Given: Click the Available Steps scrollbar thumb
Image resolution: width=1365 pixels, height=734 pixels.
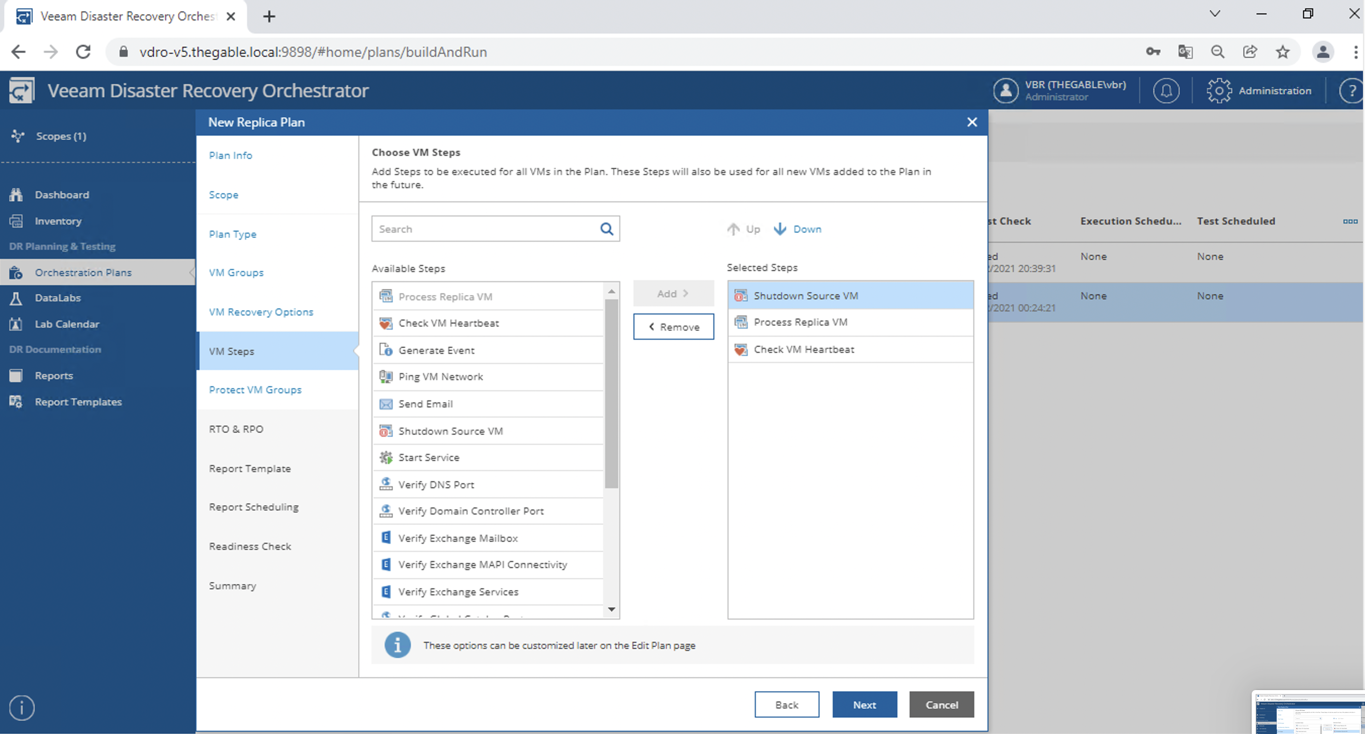Looking at the screenshot, I should tap(612, 393).
